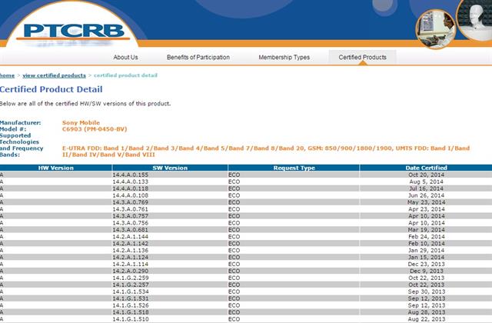Viewport: 492px width, 323px height.
Task: Click the Aug 22, 2013 certified date
Action: click(426, 319)
